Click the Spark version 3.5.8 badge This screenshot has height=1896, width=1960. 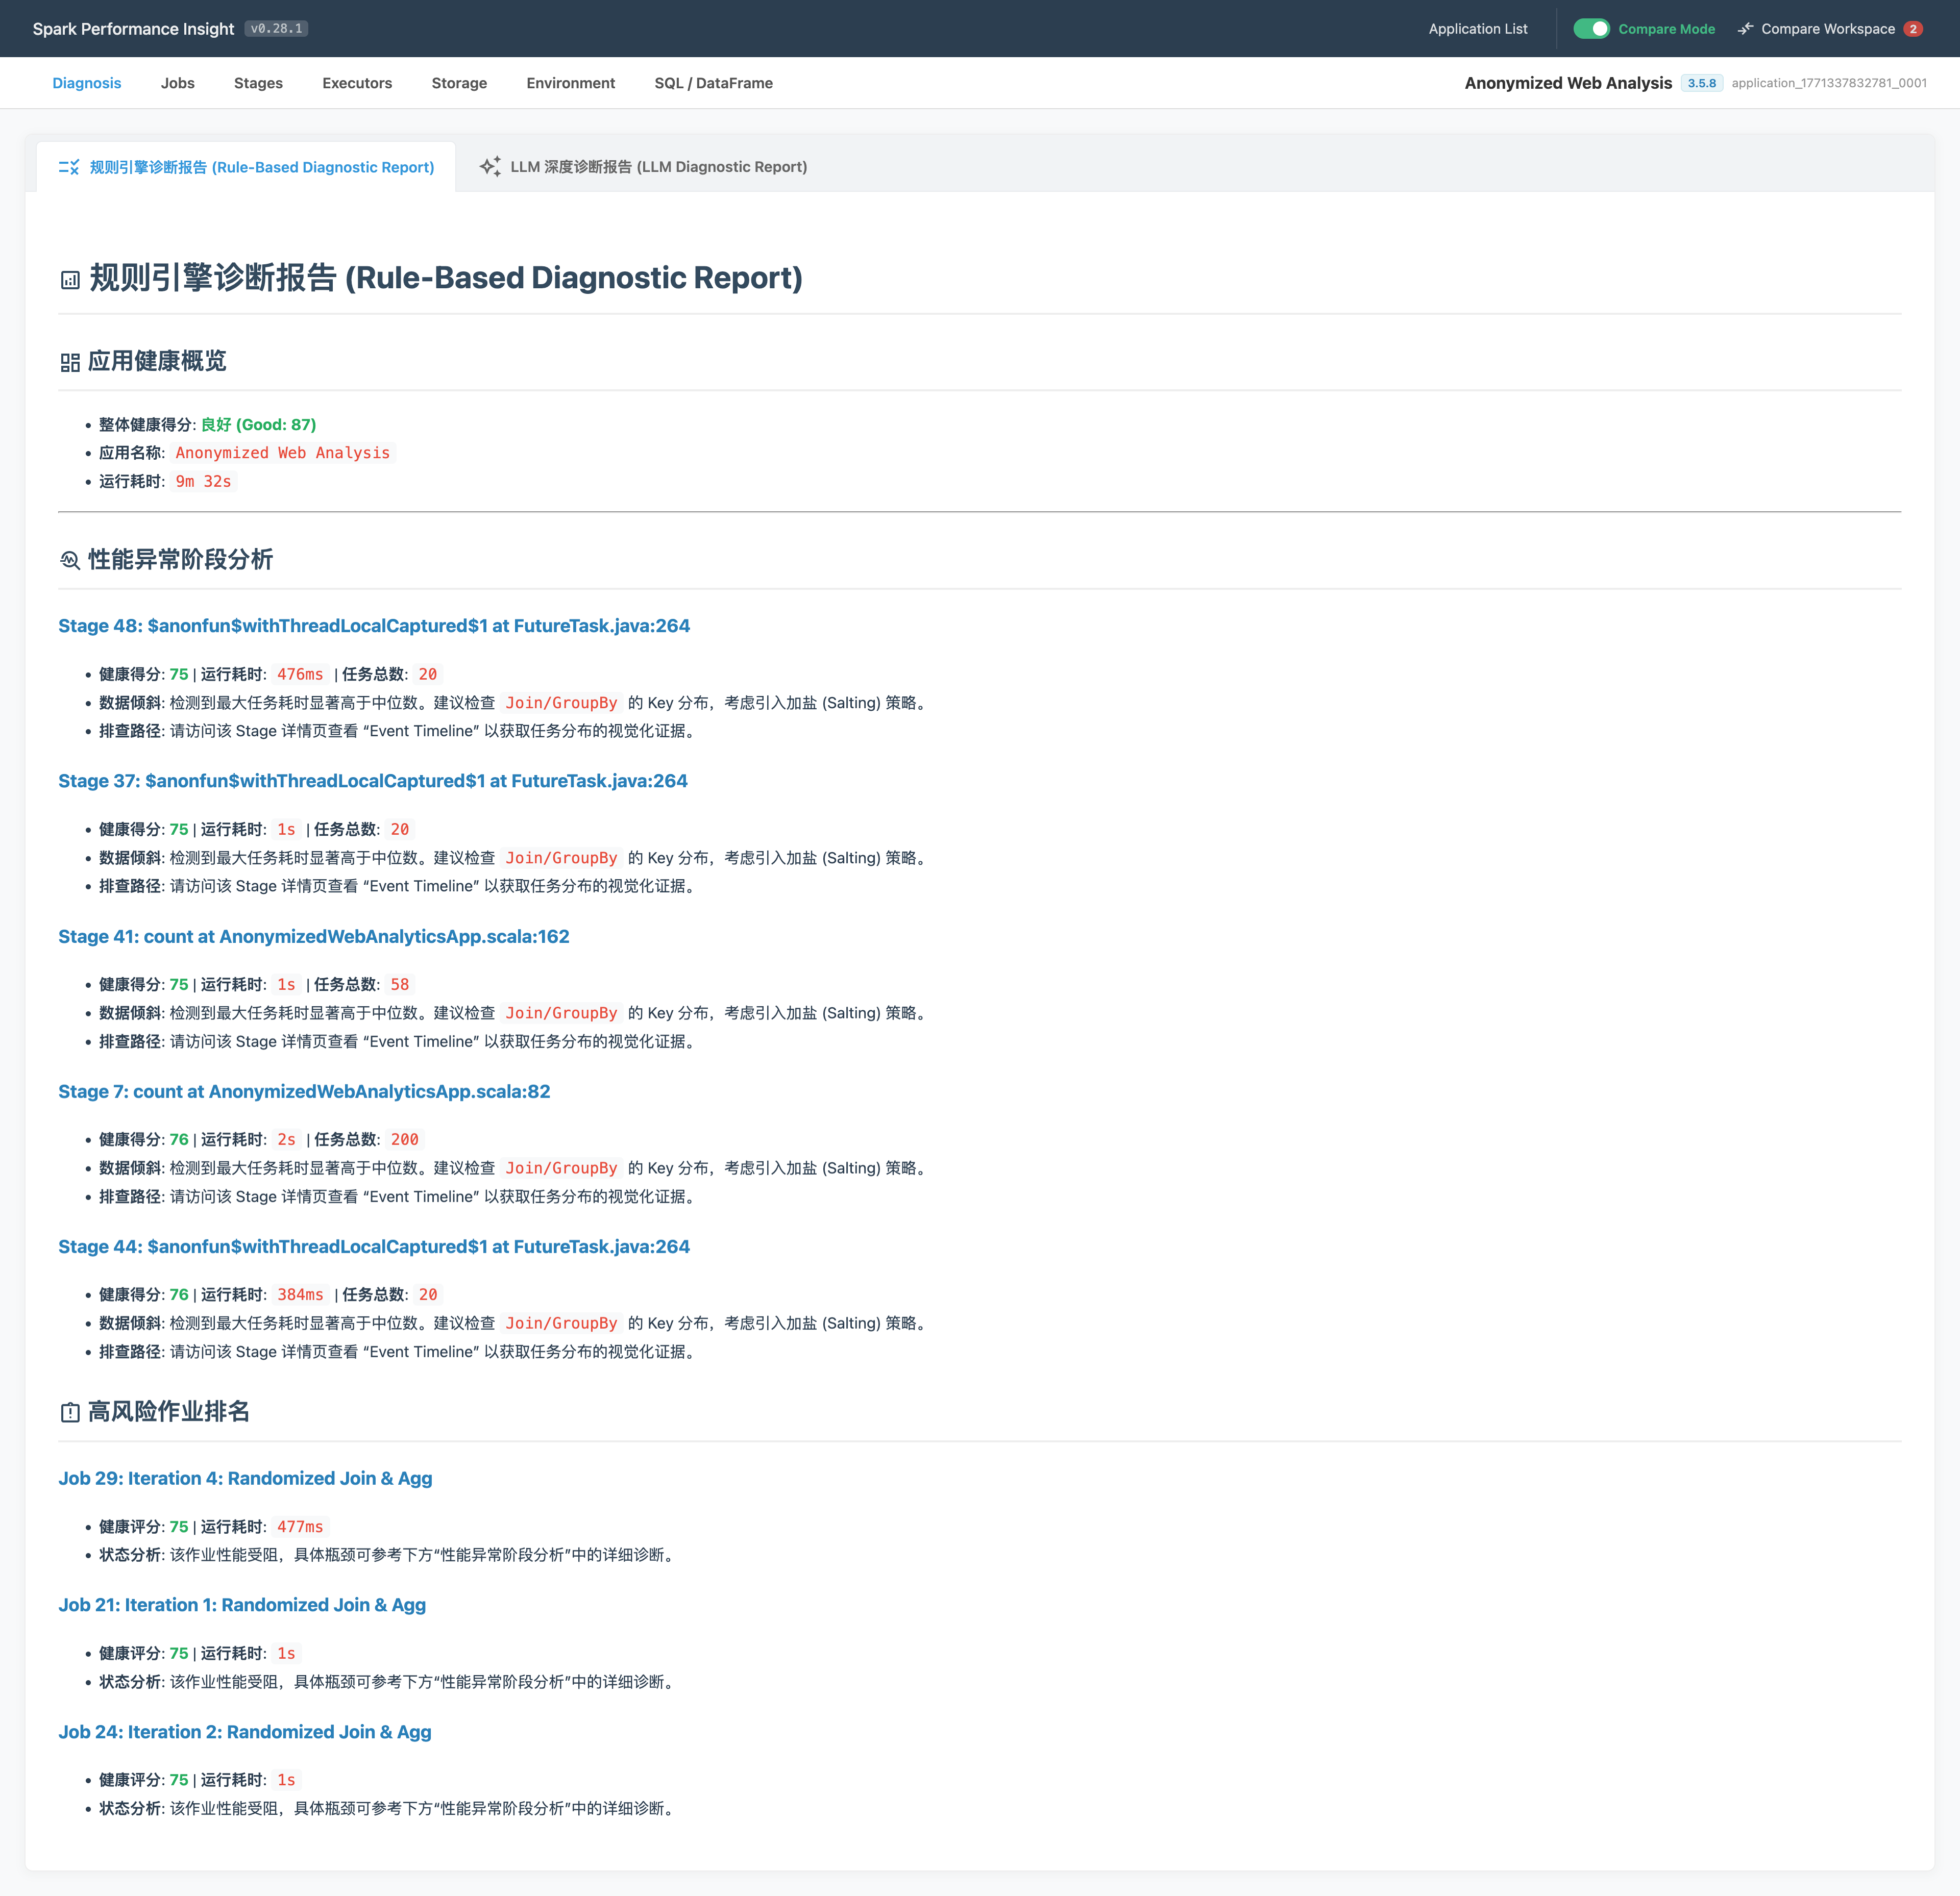[1701, 83]
